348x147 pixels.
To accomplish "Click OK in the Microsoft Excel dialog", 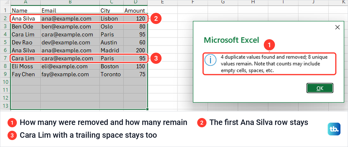I will click(x=320, y=88).
